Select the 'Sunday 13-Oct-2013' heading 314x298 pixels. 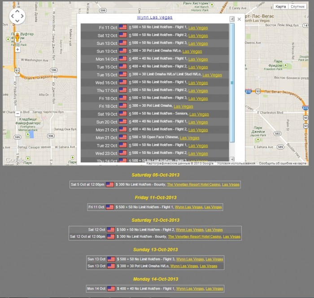point(156,250)
